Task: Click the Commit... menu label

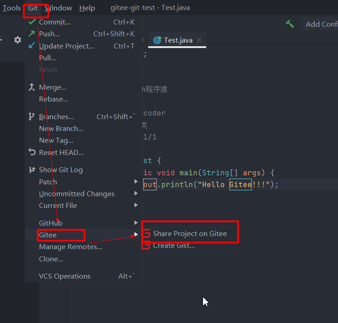Action: point(55,22)
